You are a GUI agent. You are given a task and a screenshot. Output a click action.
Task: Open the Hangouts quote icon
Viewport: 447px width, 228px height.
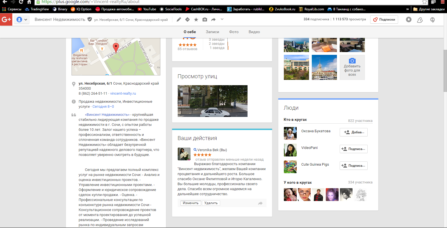point(432,20)
